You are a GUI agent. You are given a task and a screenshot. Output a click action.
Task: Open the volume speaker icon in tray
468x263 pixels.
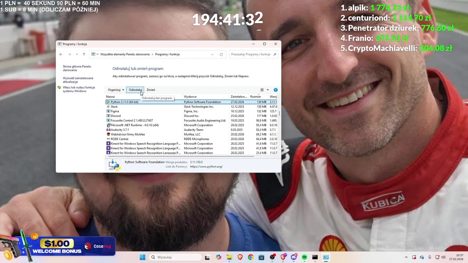point(443,257)
